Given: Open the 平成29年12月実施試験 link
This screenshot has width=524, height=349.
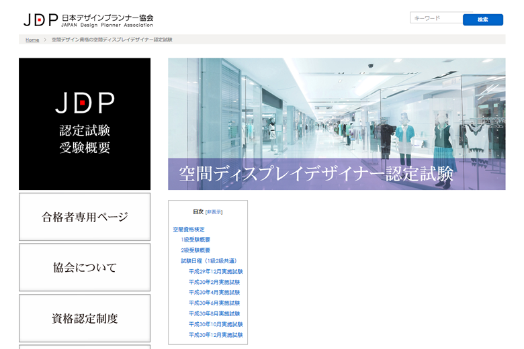Looking at the screenshot, I should (x=216, y=272).
